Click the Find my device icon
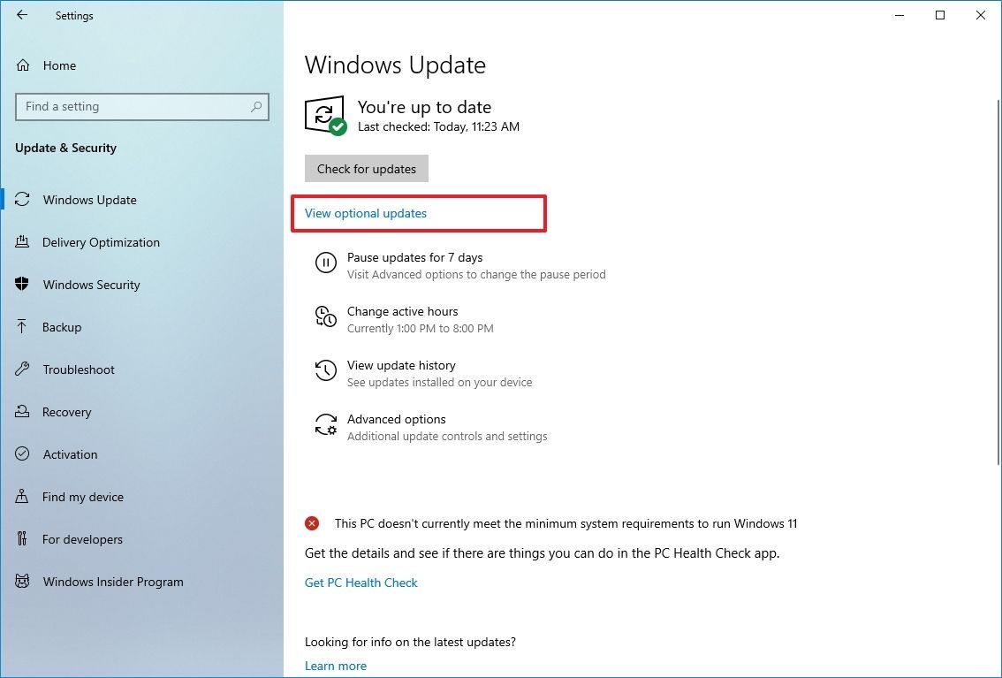The width and height of the screenshot is (1002, 678). [x=22, y=496]
